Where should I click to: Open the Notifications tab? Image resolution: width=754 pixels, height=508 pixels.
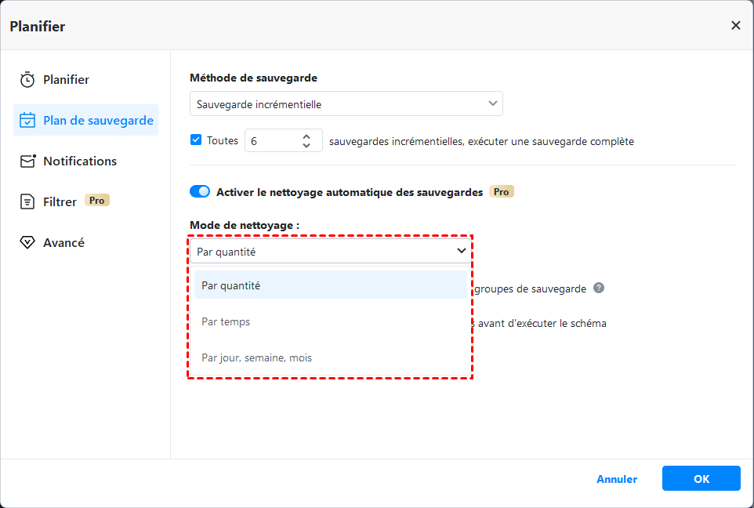click(79, 161)
